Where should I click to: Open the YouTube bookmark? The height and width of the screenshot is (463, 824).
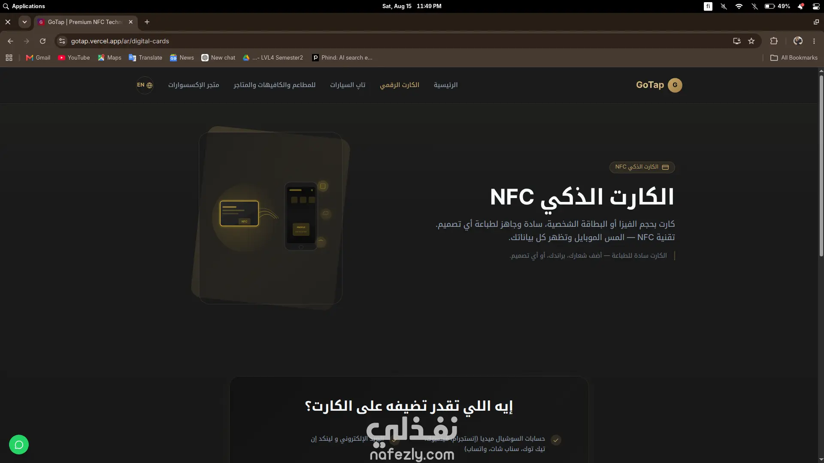(x=74, y=58)
